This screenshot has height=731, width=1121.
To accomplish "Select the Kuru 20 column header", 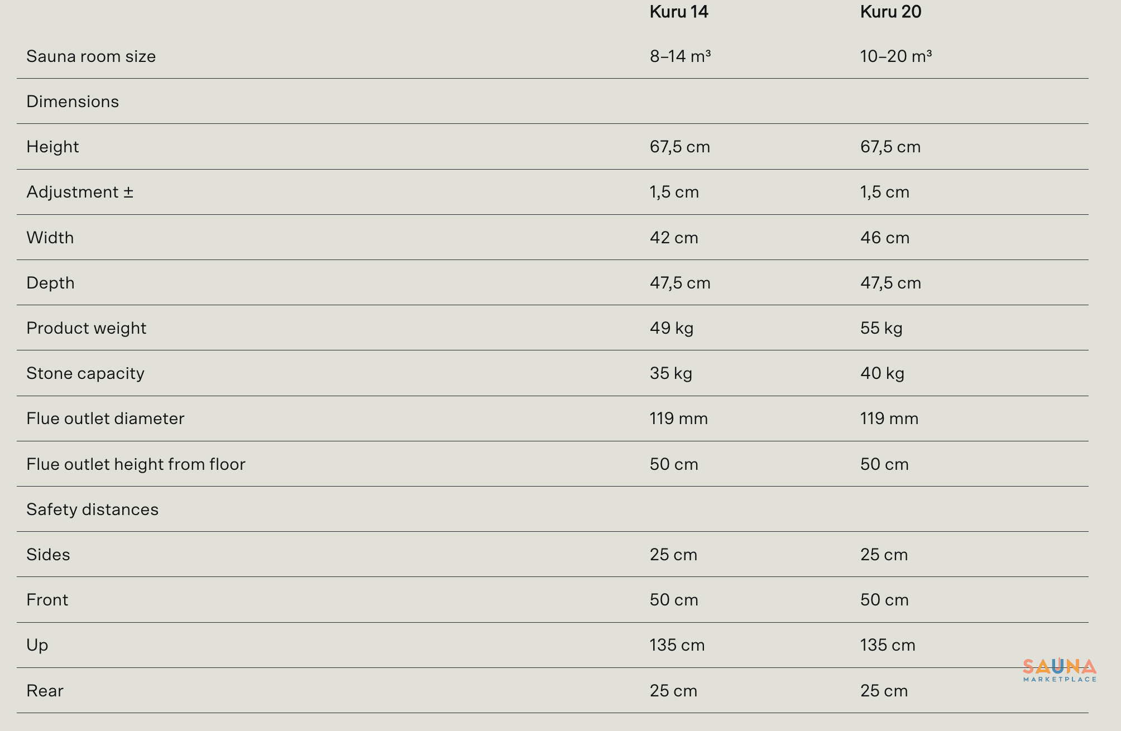I will coord(890,12).
